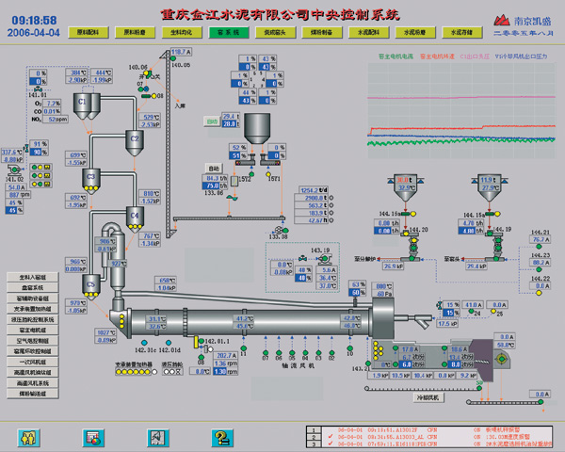The height and width of the screenshot is (452, 565).
Task: Open the 空气炮控制组 group button
Action: coord(32,340)
